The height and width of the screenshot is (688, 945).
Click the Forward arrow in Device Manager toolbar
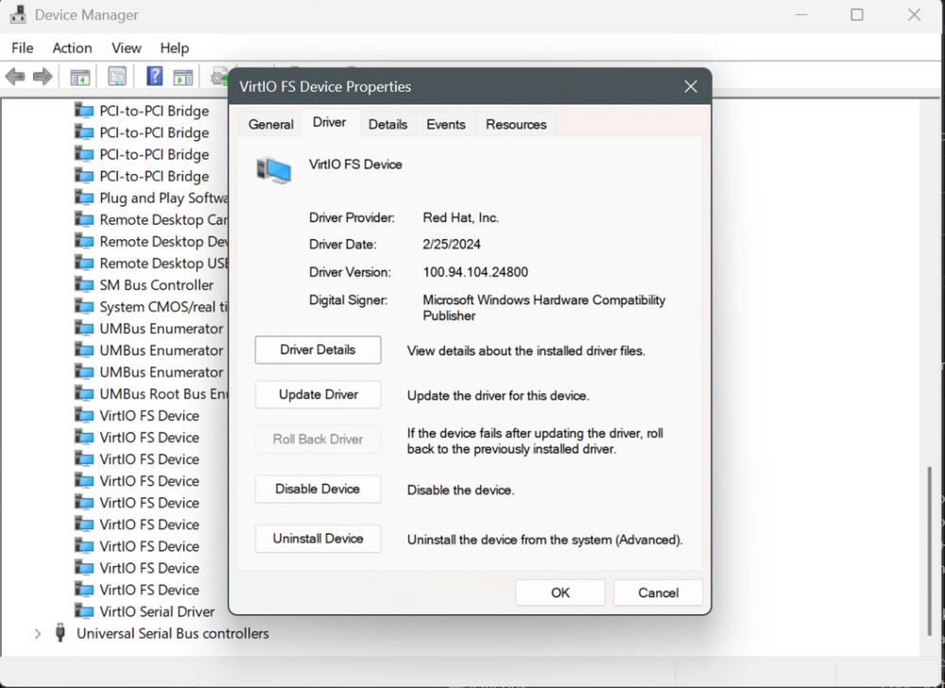click(x=43, y=77)
